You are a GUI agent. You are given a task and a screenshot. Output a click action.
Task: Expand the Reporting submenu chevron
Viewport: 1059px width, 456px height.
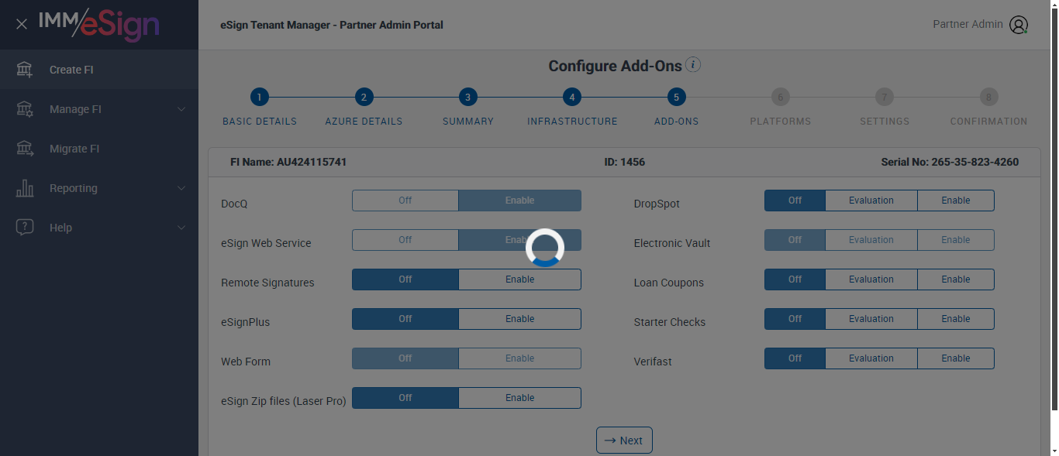[181, 188]
